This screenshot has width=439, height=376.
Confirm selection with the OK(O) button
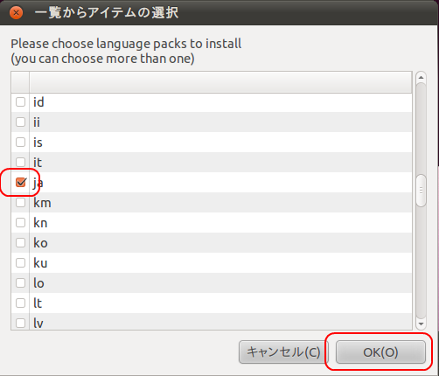click(380, 352)
